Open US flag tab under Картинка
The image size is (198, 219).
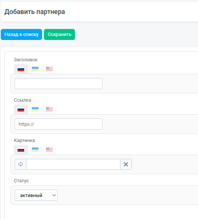pyautogui.click(x=49, y=150)
